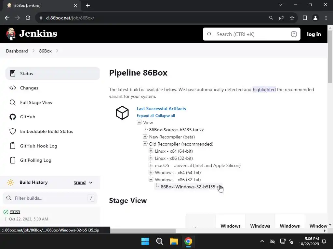
Task: Open the browser side panel icon
Action: (x=305, y=18)
